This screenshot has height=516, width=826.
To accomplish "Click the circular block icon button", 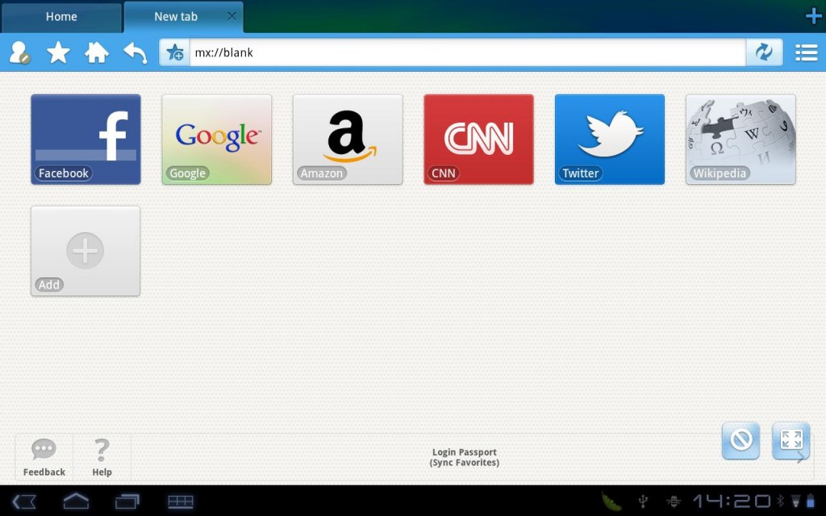I will coord(740,440).
